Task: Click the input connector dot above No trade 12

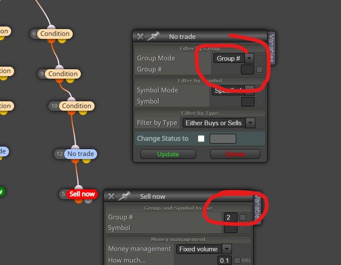Action: 75,147
